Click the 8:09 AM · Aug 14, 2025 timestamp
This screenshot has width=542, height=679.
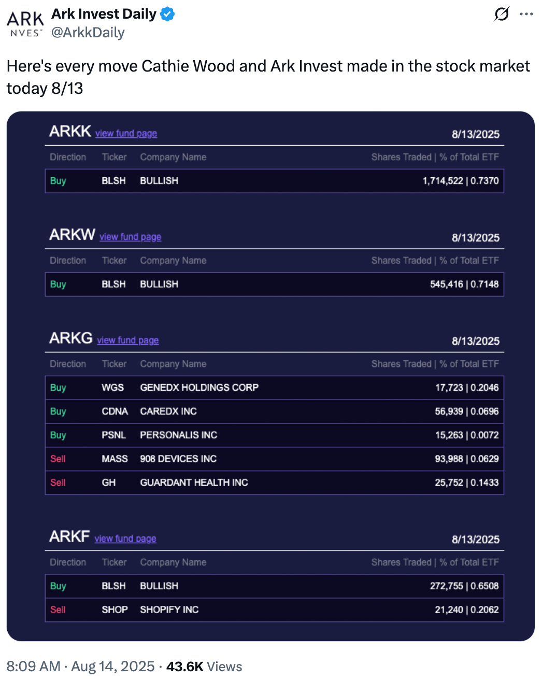pyautogui.click(x=80, y=666)
